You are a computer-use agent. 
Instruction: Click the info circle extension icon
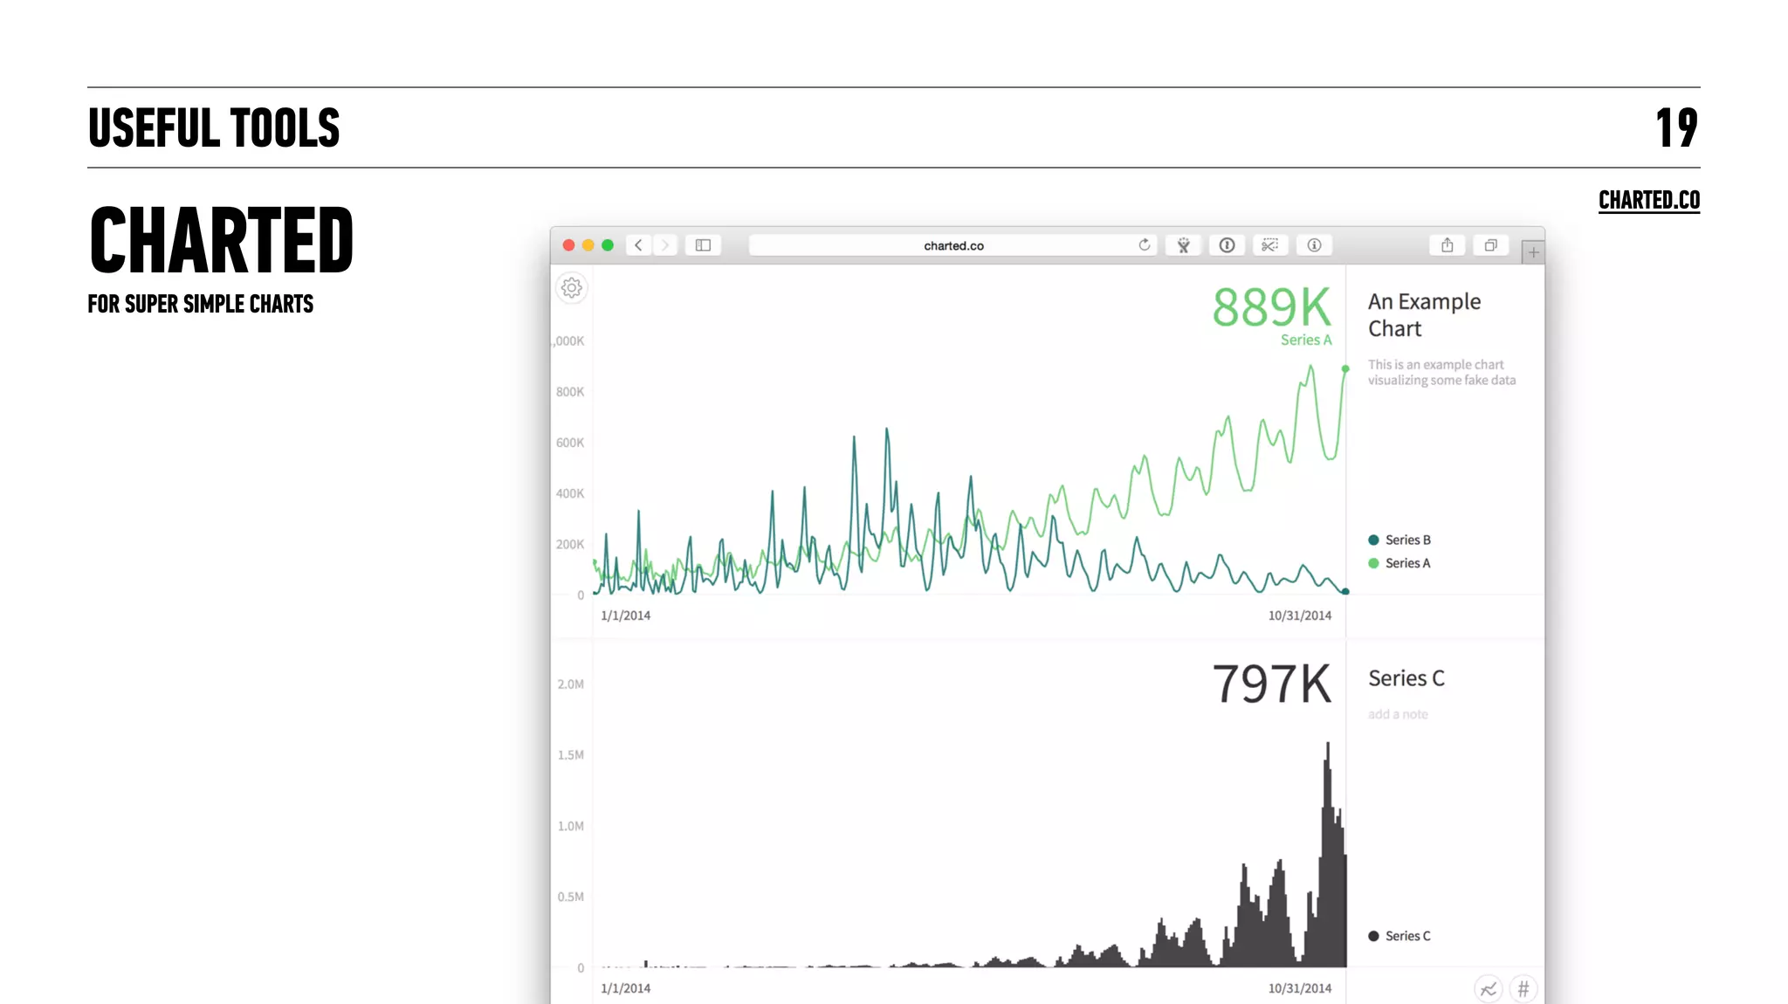coord(1314,245)
